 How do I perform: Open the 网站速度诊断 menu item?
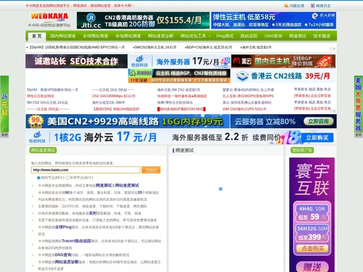point(161,36)
